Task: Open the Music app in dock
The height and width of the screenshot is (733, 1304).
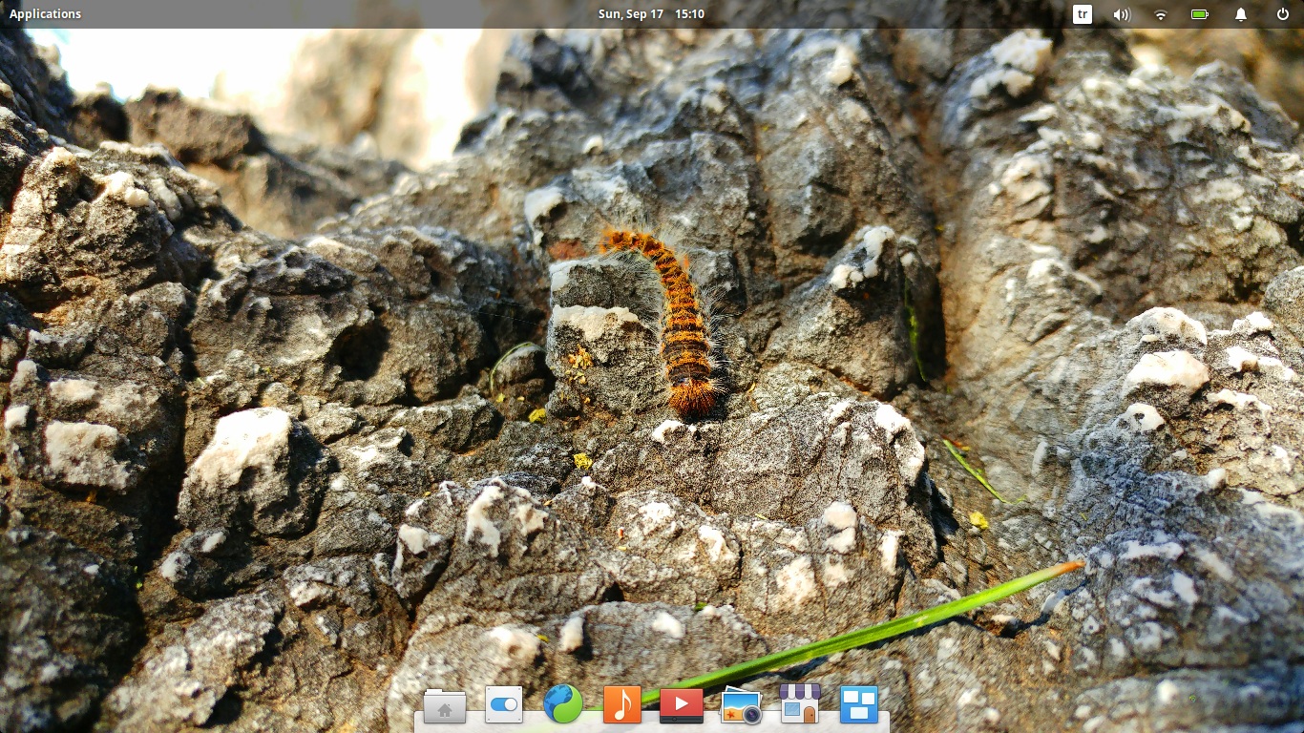Action: 622,705
